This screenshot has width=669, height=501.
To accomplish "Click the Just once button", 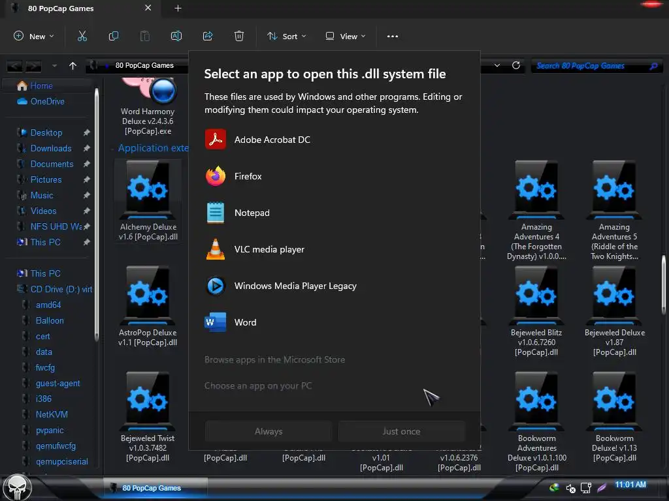I will click(402, 431).
